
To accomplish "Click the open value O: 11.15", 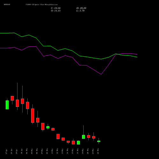I will click(x=56, y=11).
